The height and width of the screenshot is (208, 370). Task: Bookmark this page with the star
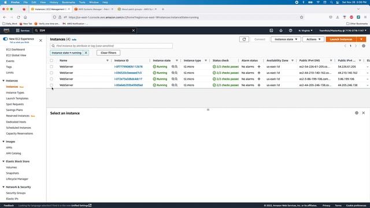click(302, 17)
